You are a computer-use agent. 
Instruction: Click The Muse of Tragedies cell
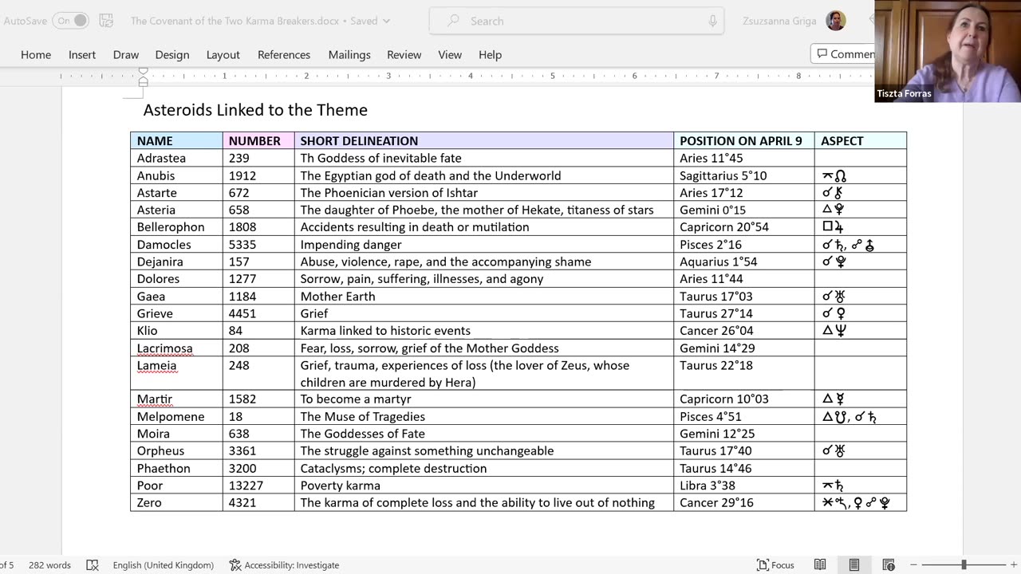point(484,417)
